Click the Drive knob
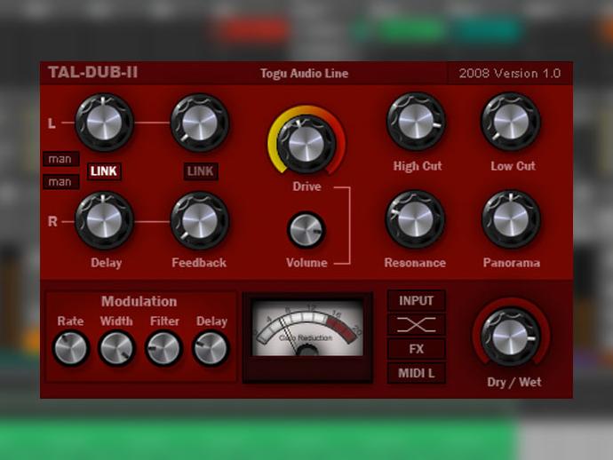This screenshot has height=460, width=613. (x=306, y=144)
